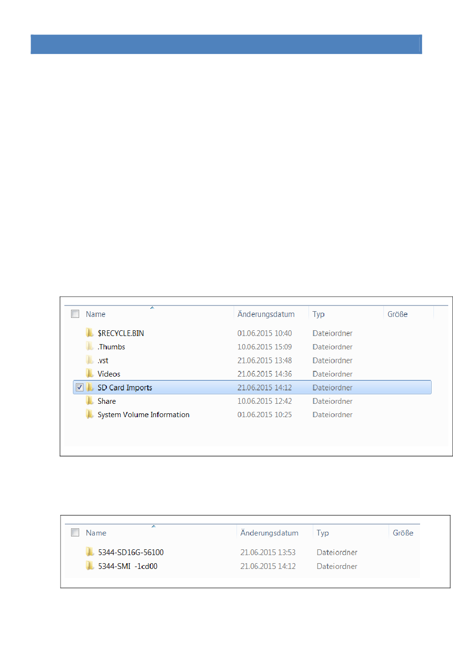Click the Share folder icon
Screen dimensions: 453x662
click(90, 400)
